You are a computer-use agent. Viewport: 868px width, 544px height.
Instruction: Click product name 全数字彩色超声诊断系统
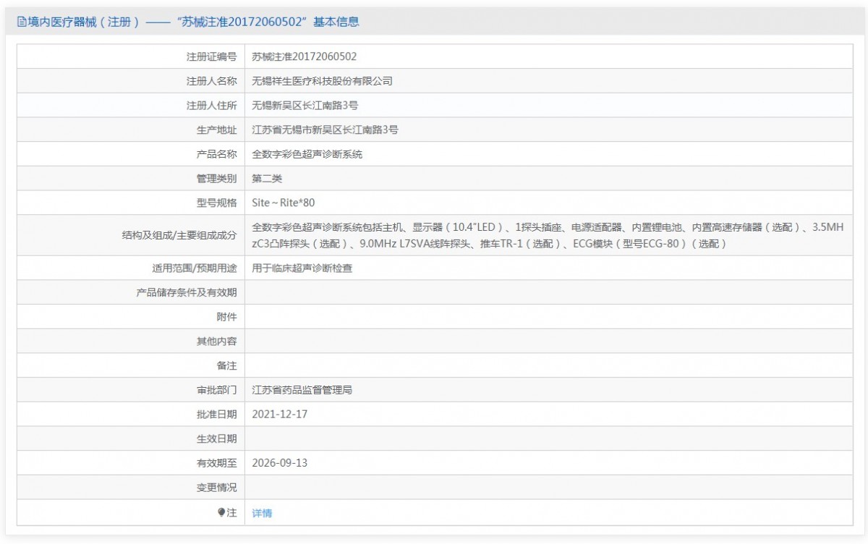click(307, 154)
